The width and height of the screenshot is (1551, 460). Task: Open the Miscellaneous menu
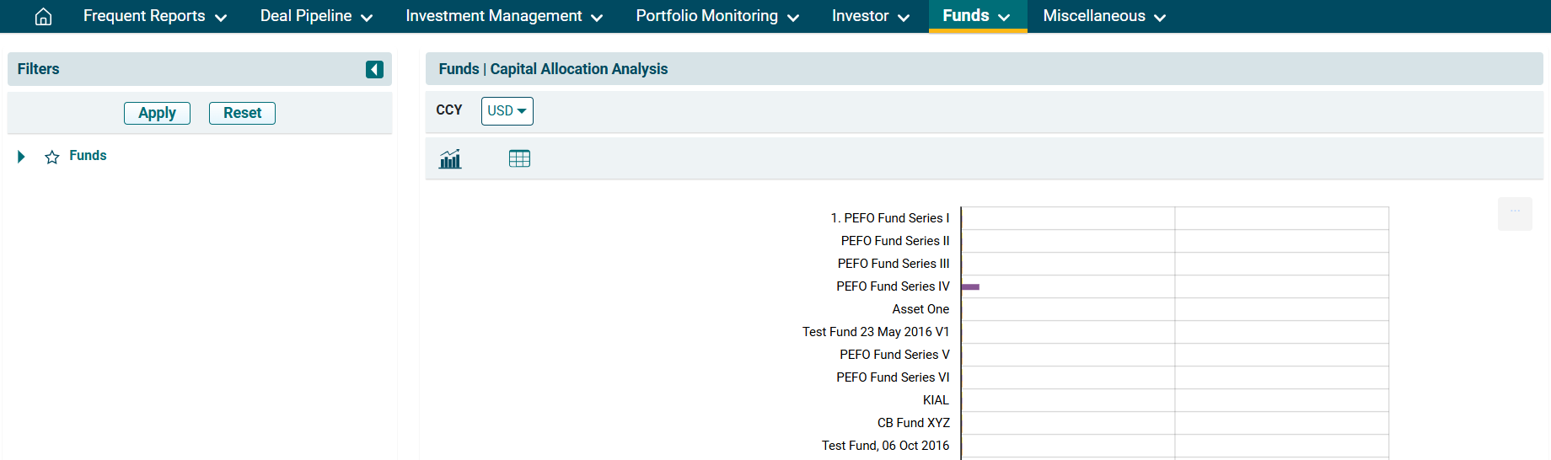click(1103, 17)
